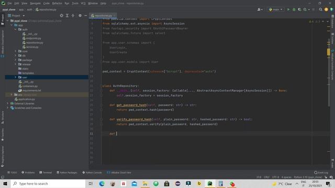Select requirements.txt in project tree
The width and height of the screenshot is (335, 188).
(x=30, y=90)
